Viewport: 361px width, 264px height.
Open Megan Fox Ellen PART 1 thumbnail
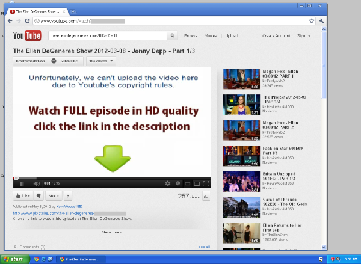[241, 79]
